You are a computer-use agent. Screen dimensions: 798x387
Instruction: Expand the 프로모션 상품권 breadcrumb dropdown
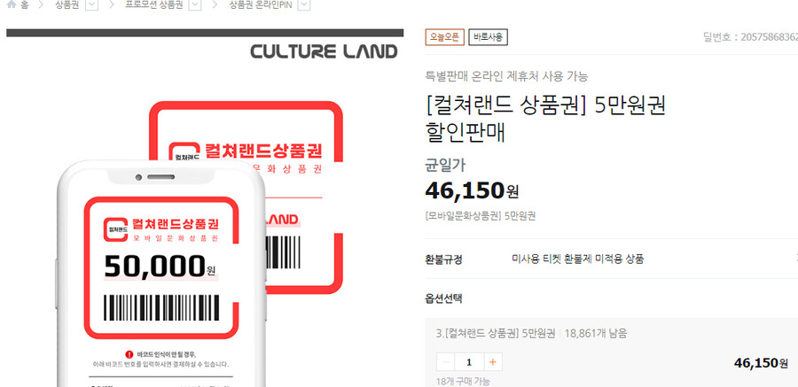[x=195, y=5]
